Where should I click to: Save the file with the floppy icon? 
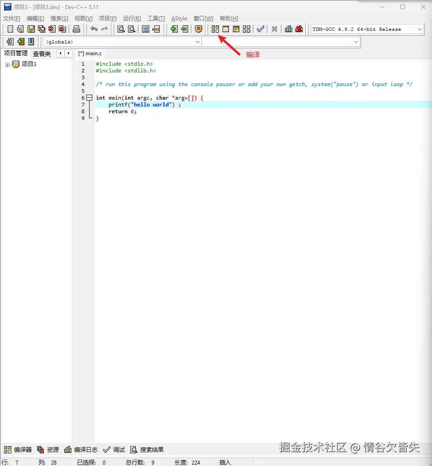31,29
